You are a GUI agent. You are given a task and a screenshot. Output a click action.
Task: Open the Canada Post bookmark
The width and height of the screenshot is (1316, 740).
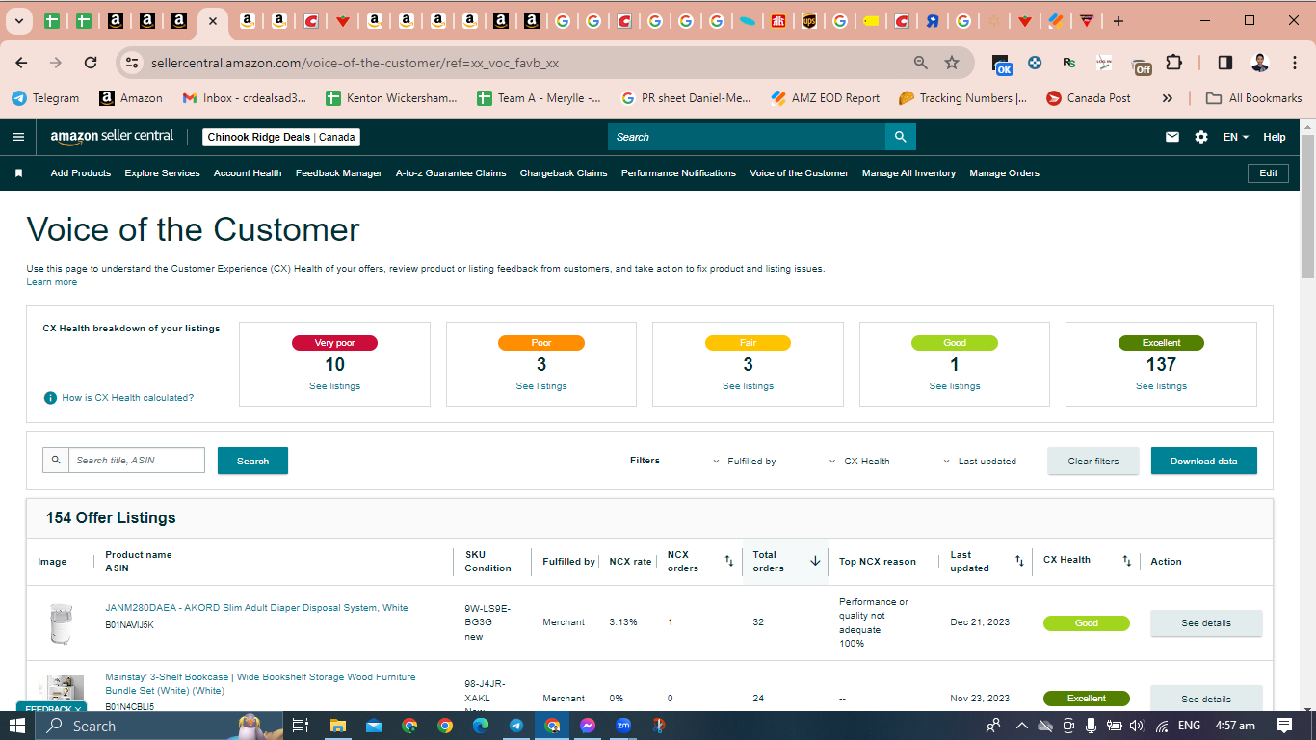(1088, 98)
